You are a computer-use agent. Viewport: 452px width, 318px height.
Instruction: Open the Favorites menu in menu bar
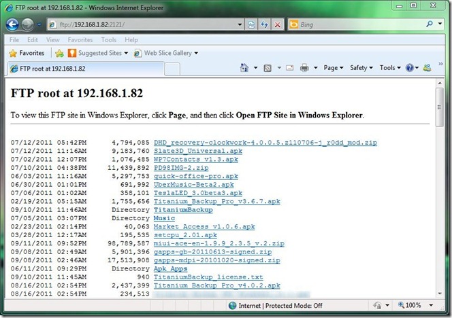tap(80, 39)
